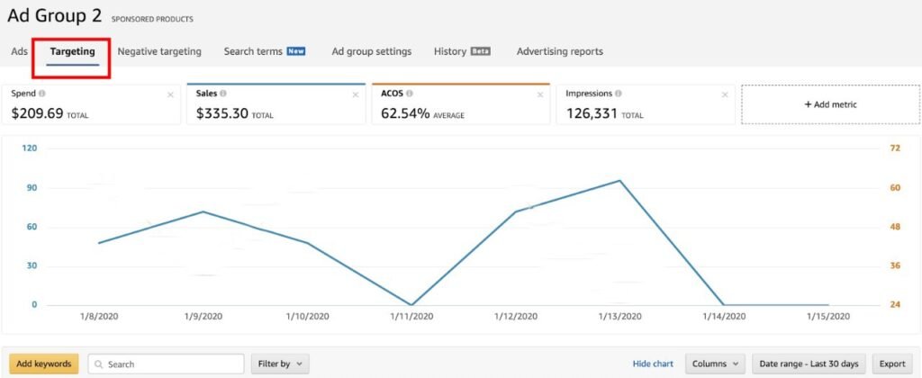The image size is (922, 378).
Task: Click the 1/13/2020 peak on chart line
Action: click(619, 181)
